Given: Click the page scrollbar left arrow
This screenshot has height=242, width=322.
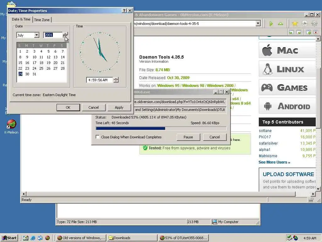Looking at the screenshot, I should coord(24,194).
